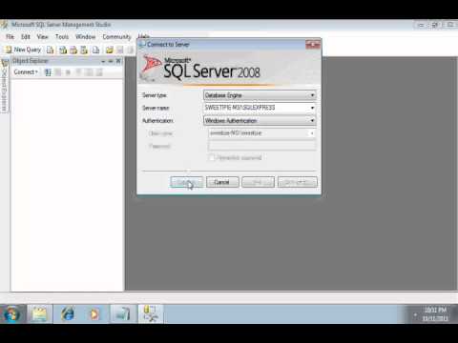This screenshot has height=343, width=458.
Task: Open Windows Explorer from the taskbar
Action: pyautogui.click(x=39, y=313)
